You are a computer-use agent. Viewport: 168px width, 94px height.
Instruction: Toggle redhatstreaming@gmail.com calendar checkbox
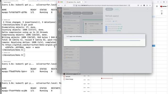coord(64,74)
